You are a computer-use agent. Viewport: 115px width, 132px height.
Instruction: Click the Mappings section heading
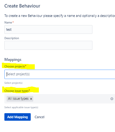[13, 60]
